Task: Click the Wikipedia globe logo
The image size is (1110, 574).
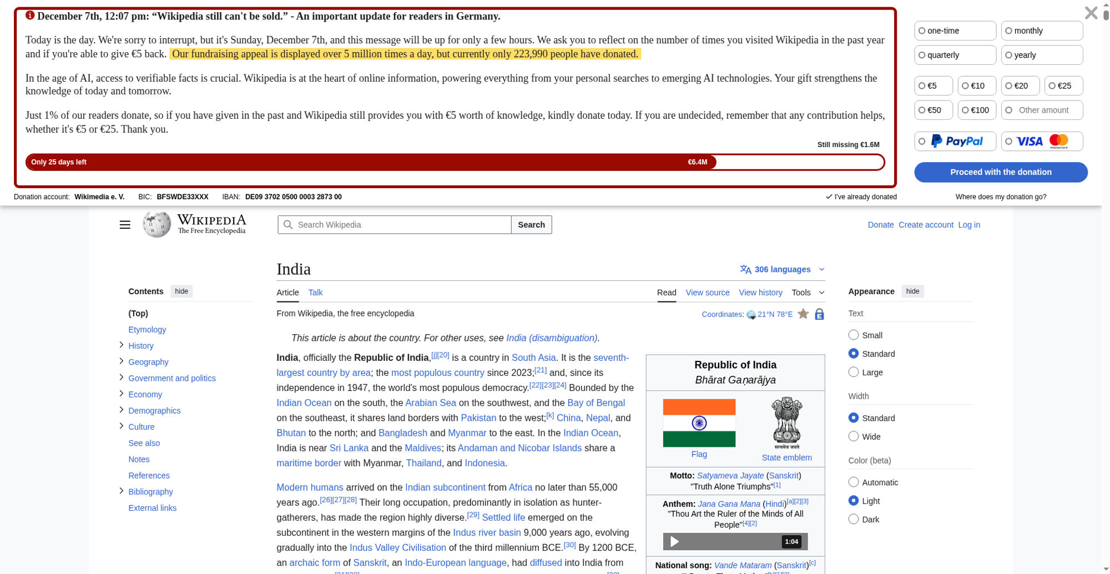Action: pyautogui.click(x=157, y=224)
